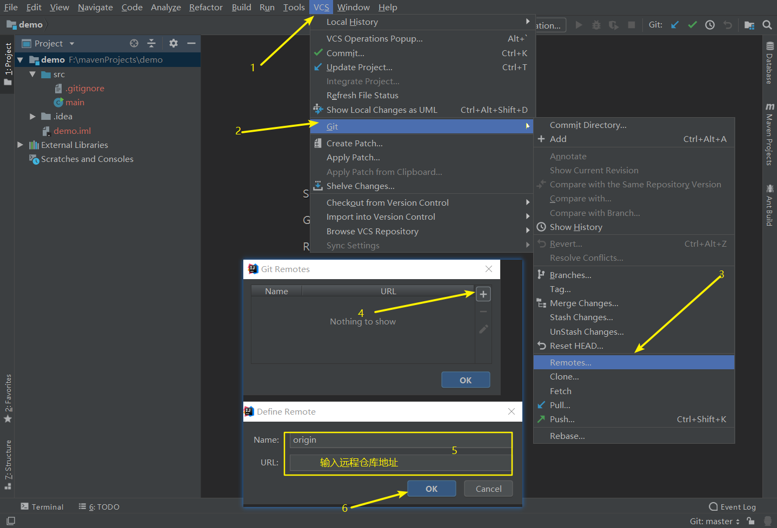Collapse the src folder node
777x528 pixels.
coord(32,75)
